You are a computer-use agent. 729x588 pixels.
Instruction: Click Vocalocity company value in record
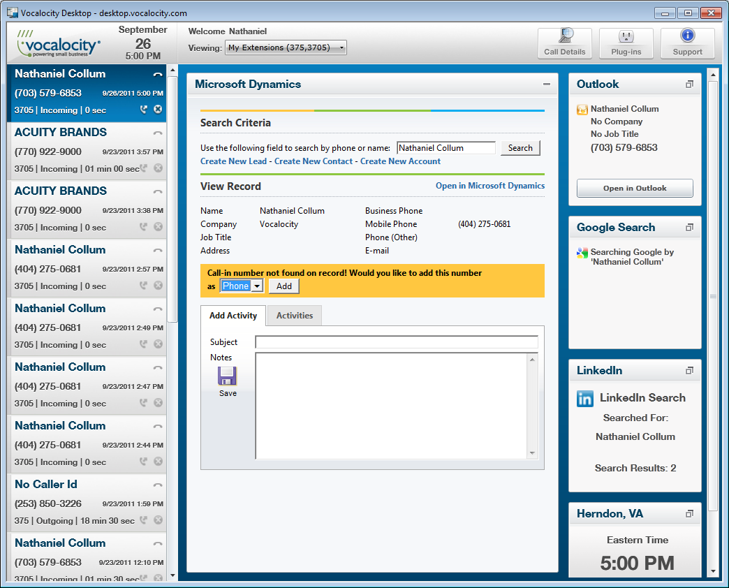coord(279,224)
